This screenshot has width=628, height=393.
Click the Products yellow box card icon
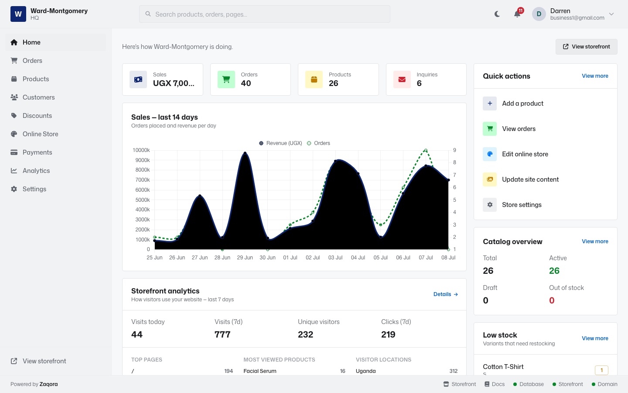click(314, 79)
